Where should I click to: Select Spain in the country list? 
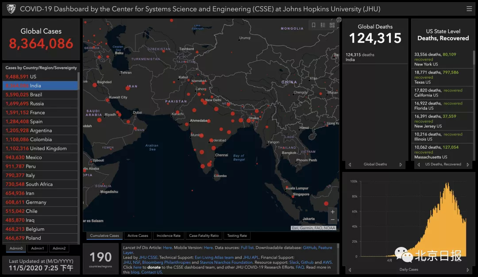40,121
